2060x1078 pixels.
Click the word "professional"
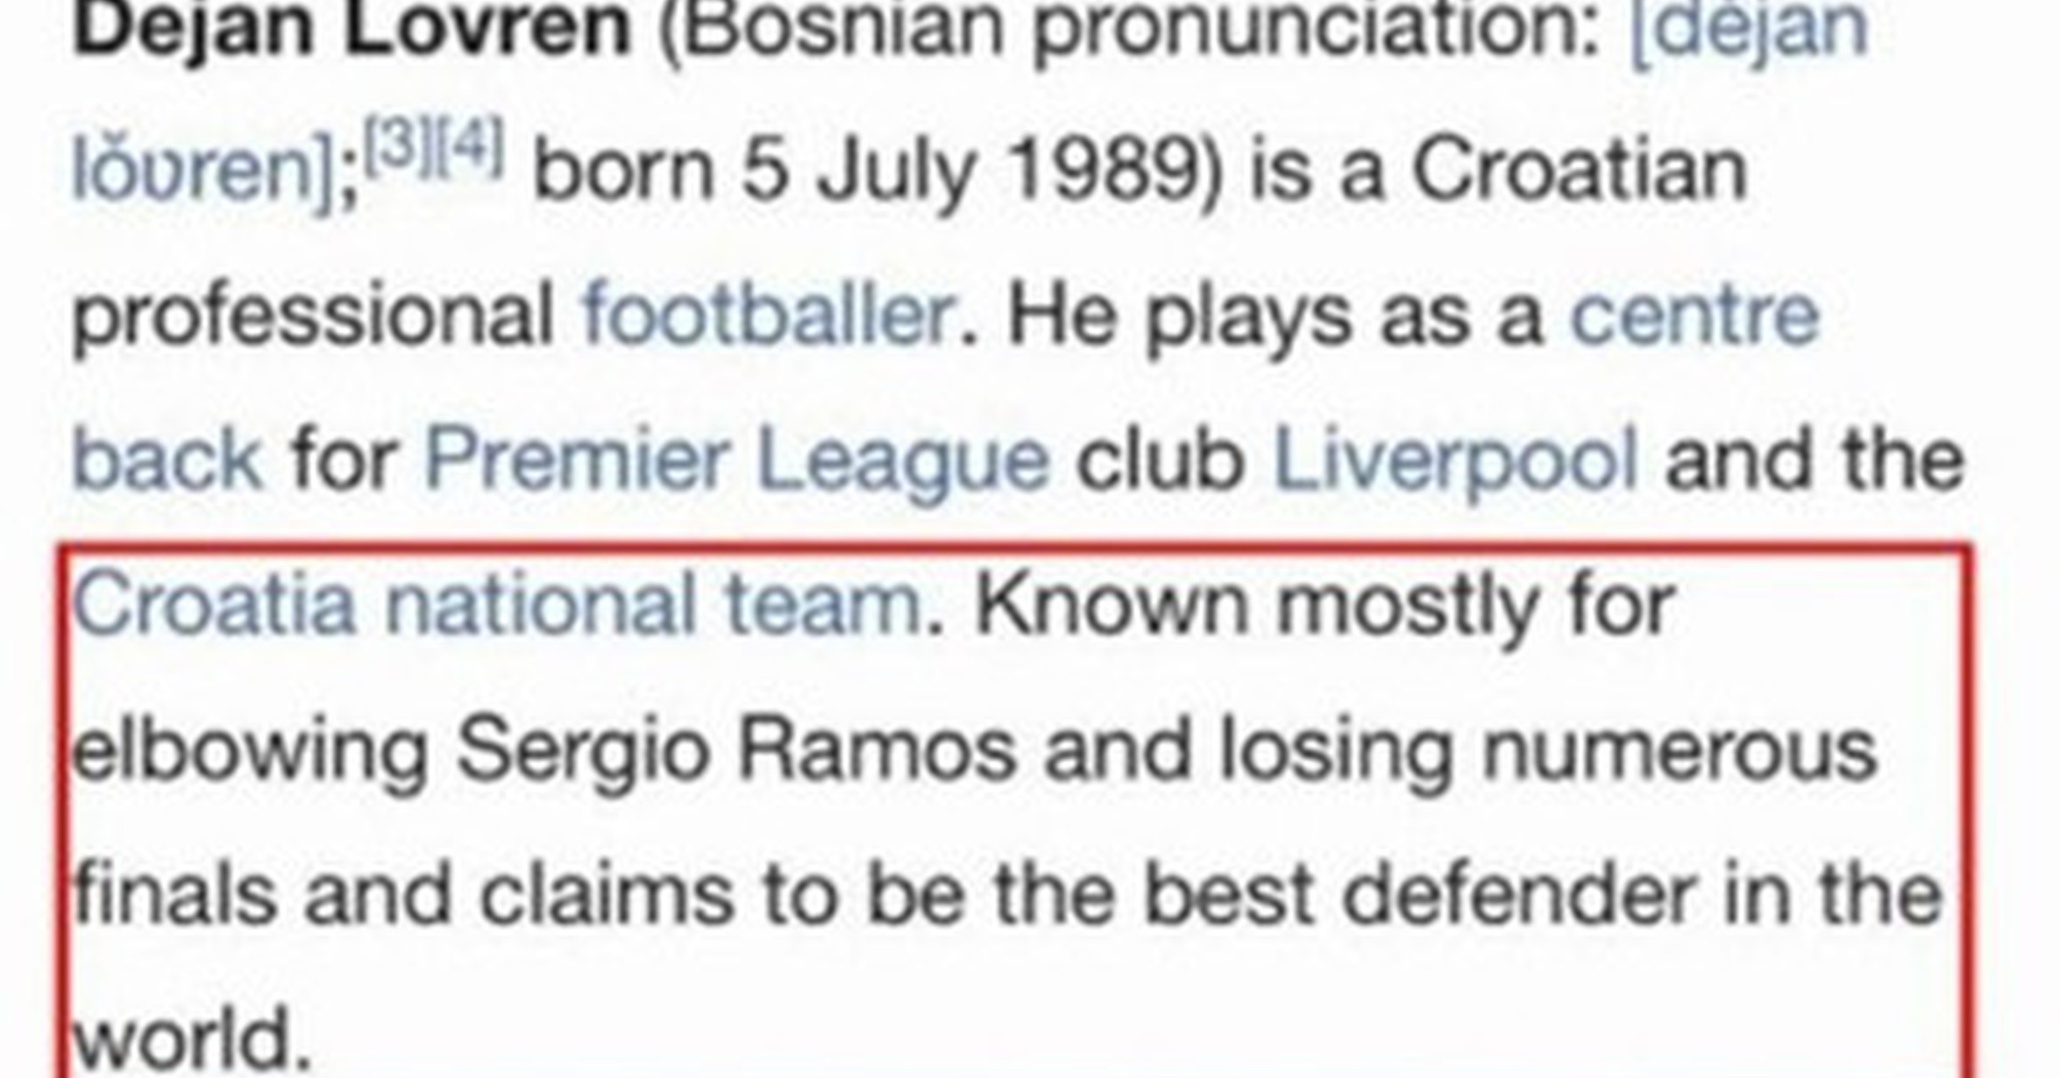pos(313,314)
